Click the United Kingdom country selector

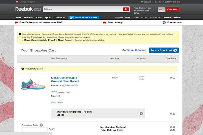[25, 2]
